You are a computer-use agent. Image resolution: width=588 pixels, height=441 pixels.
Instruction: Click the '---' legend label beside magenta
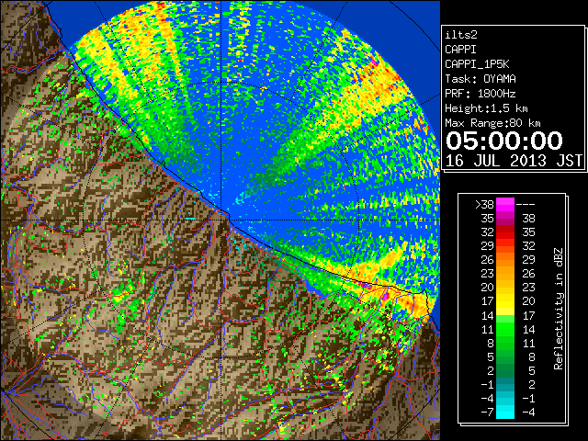(x=526, y=204)
